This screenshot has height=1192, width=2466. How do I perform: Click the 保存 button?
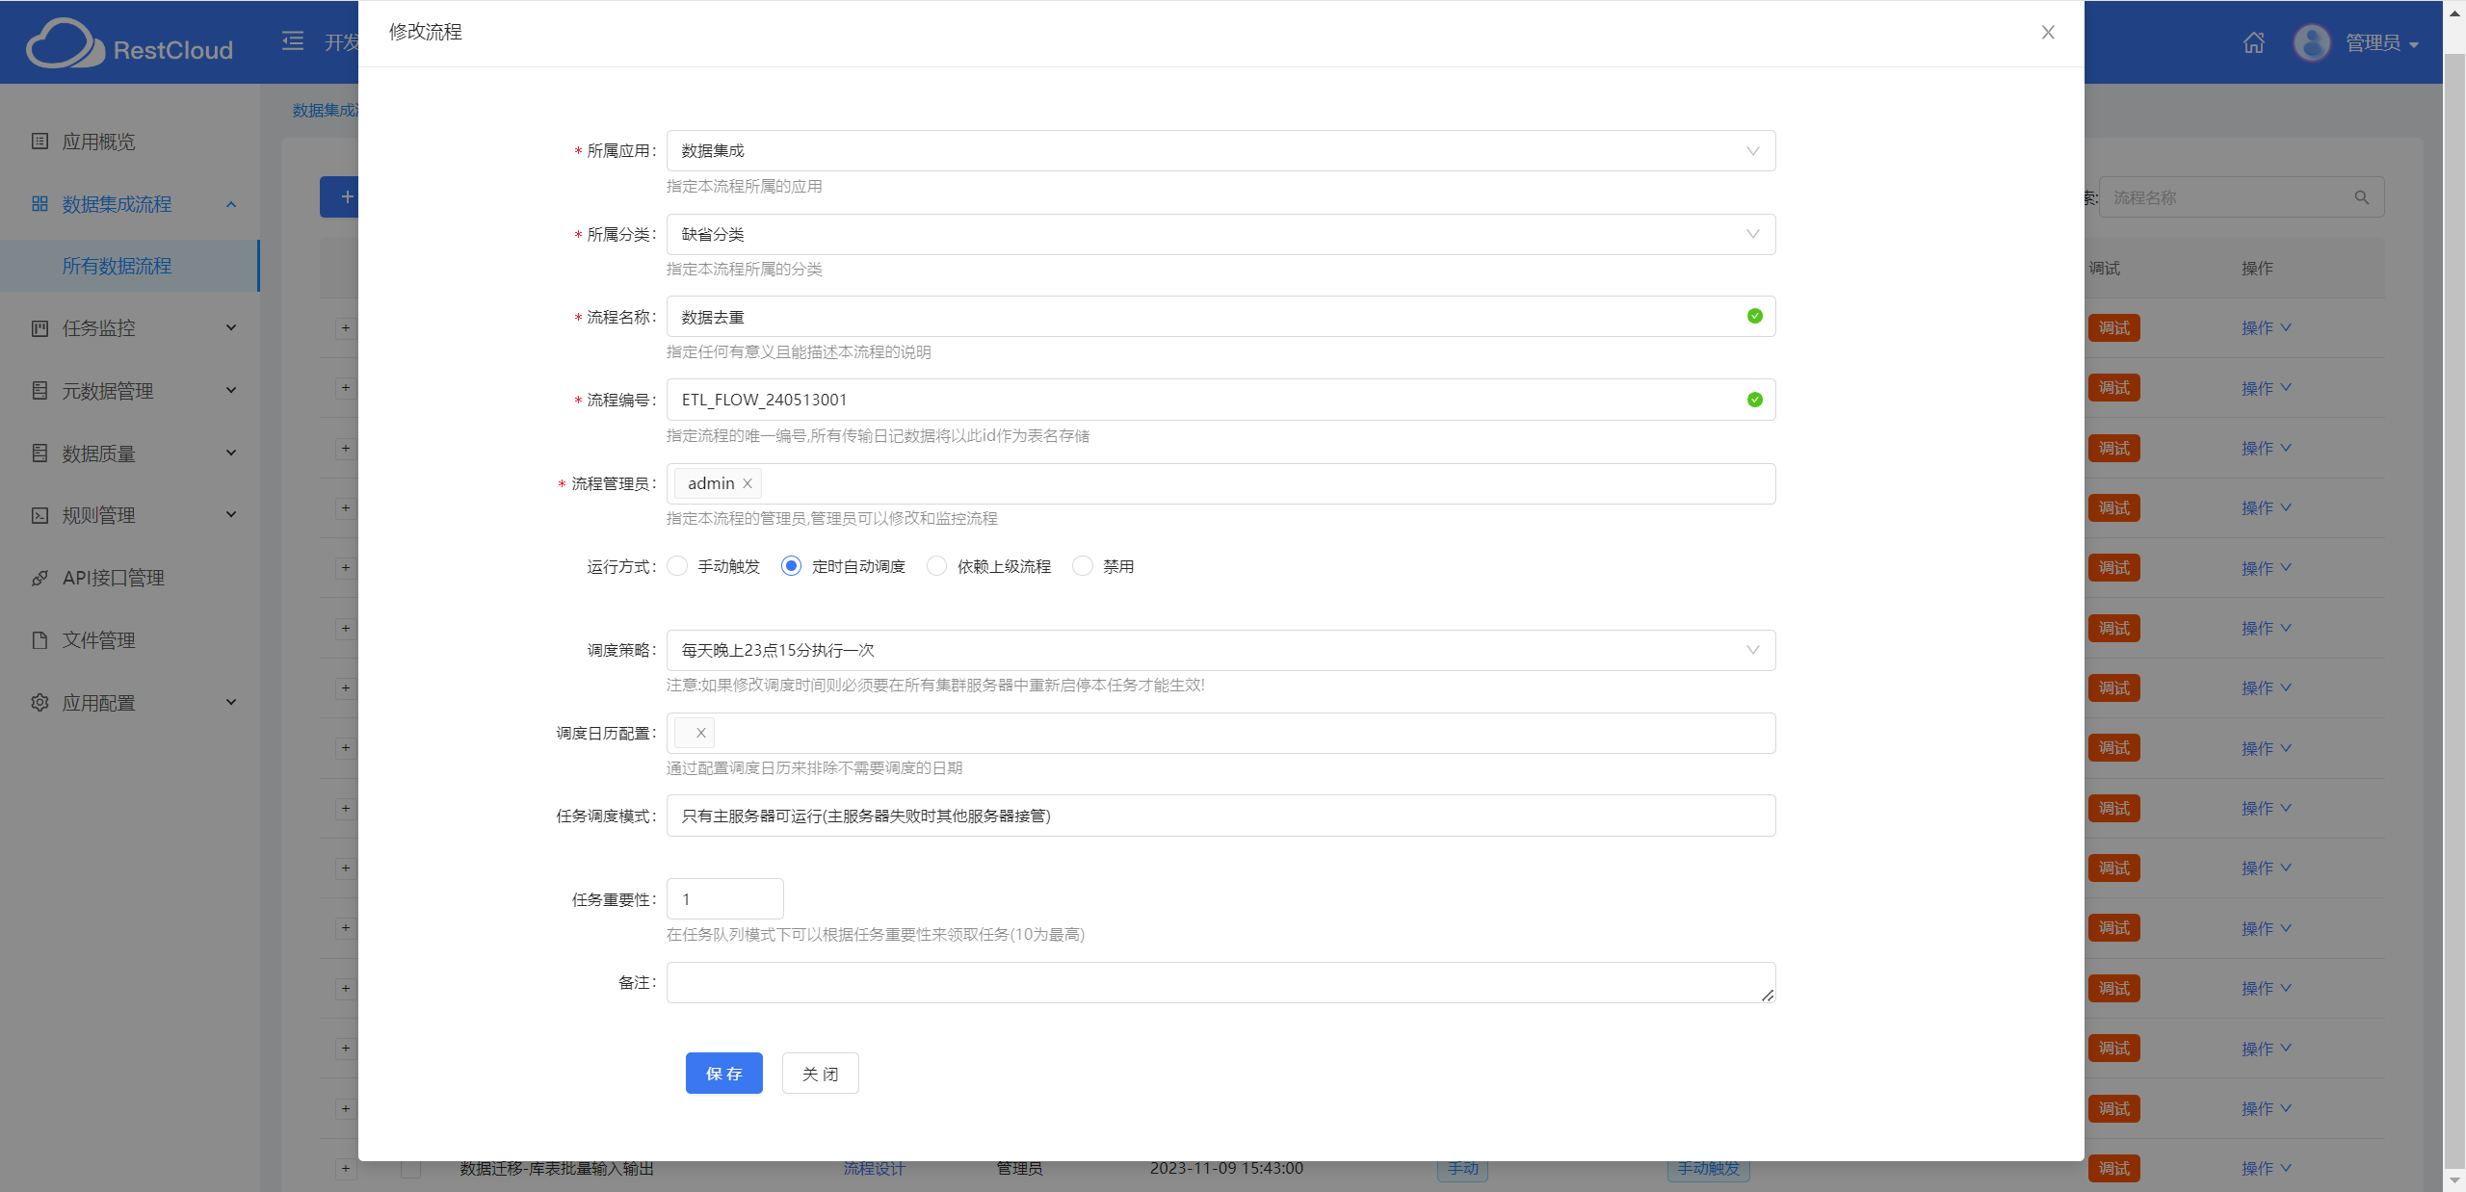pyautogui.click(x=723, y=1073)
